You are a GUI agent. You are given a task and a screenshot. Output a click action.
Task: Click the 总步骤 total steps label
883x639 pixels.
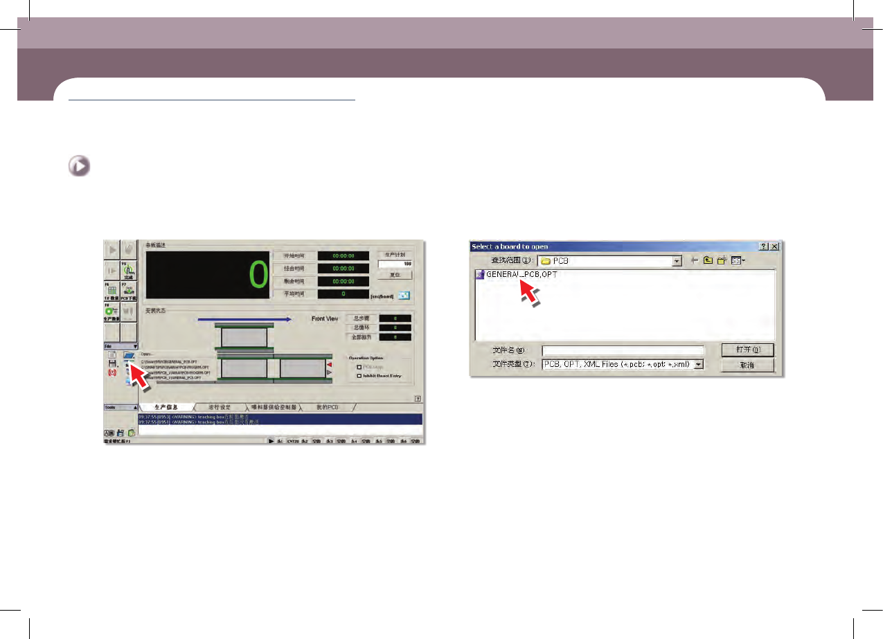[x=363, y=318]
